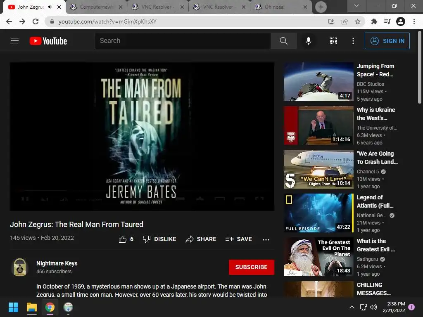
Task: Open YouTube settings three-dot menu
Action: point(353,41)
